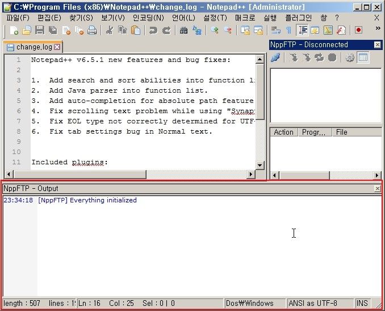
Task: Open the 매크로 menu
Action: pyautogui.click(x=245, y=18)
